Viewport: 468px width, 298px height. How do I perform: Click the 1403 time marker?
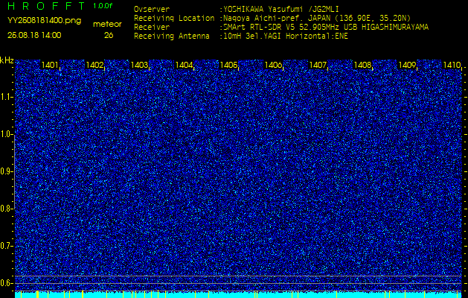[139, 65]
